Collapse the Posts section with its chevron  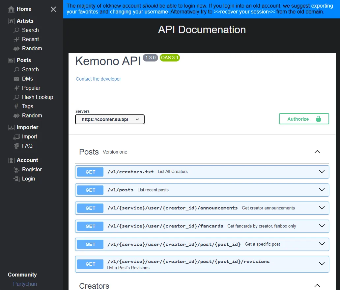point(317,152)
